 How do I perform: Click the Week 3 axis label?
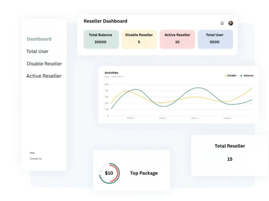(195, 118)
